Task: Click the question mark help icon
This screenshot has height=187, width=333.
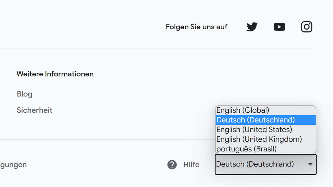Action: point(172,165)
